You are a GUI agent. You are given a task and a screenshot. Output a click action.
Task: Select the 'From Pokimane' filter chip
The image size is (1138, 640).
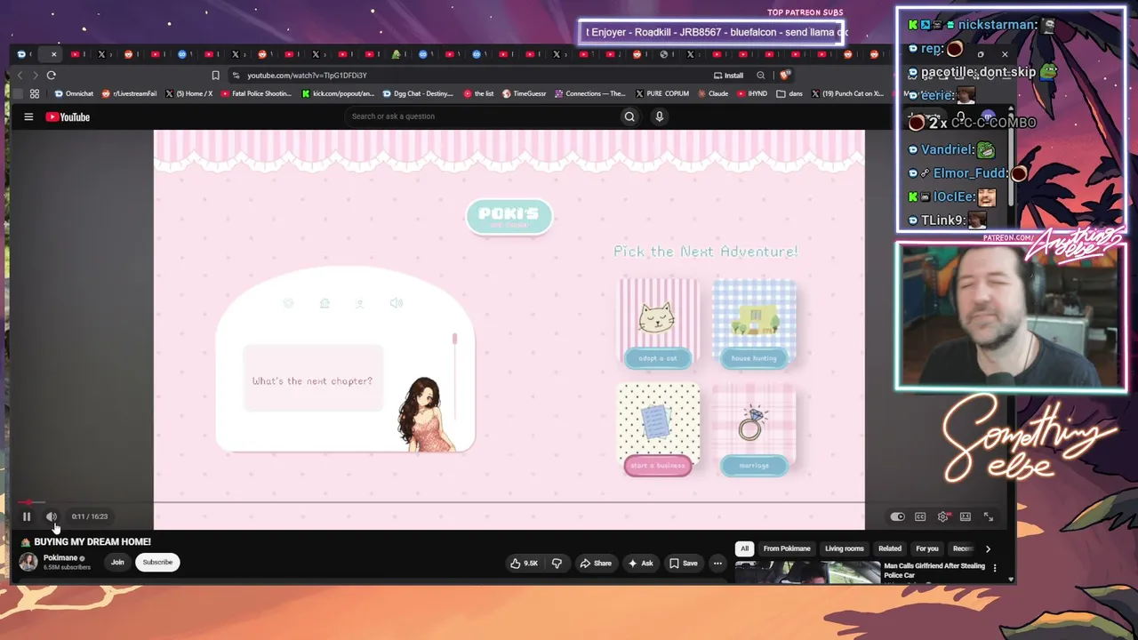[x=787, y=548]
